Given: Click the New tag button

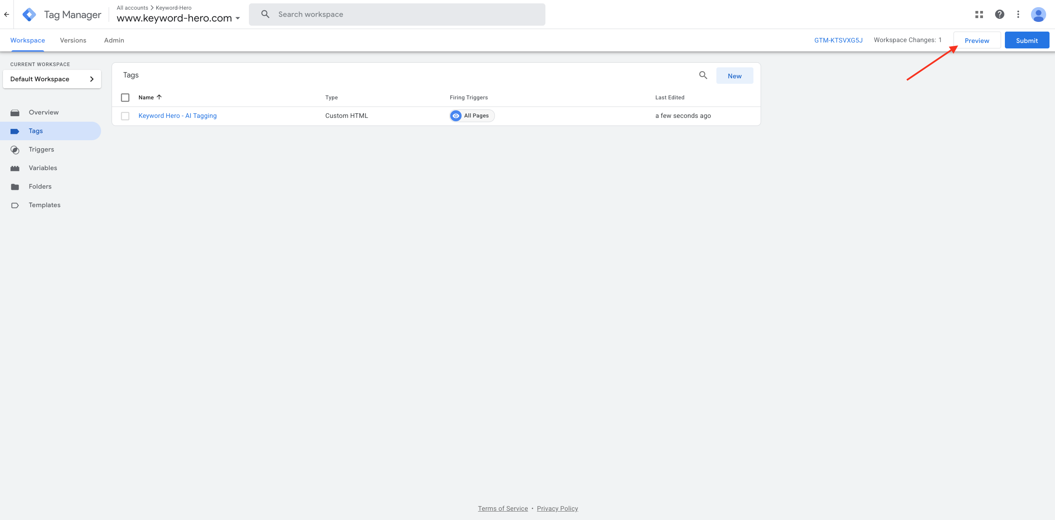Looking at the screenshot, I should (x=734, y=76).
